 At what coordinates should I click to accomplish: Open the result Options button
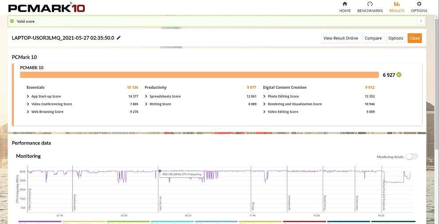click(x=396, y=38)
